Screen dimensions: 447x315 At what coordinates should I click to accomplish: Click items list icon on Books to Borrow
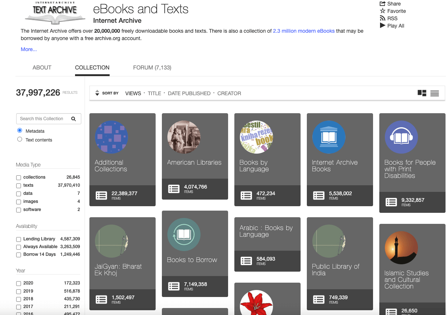174,286
